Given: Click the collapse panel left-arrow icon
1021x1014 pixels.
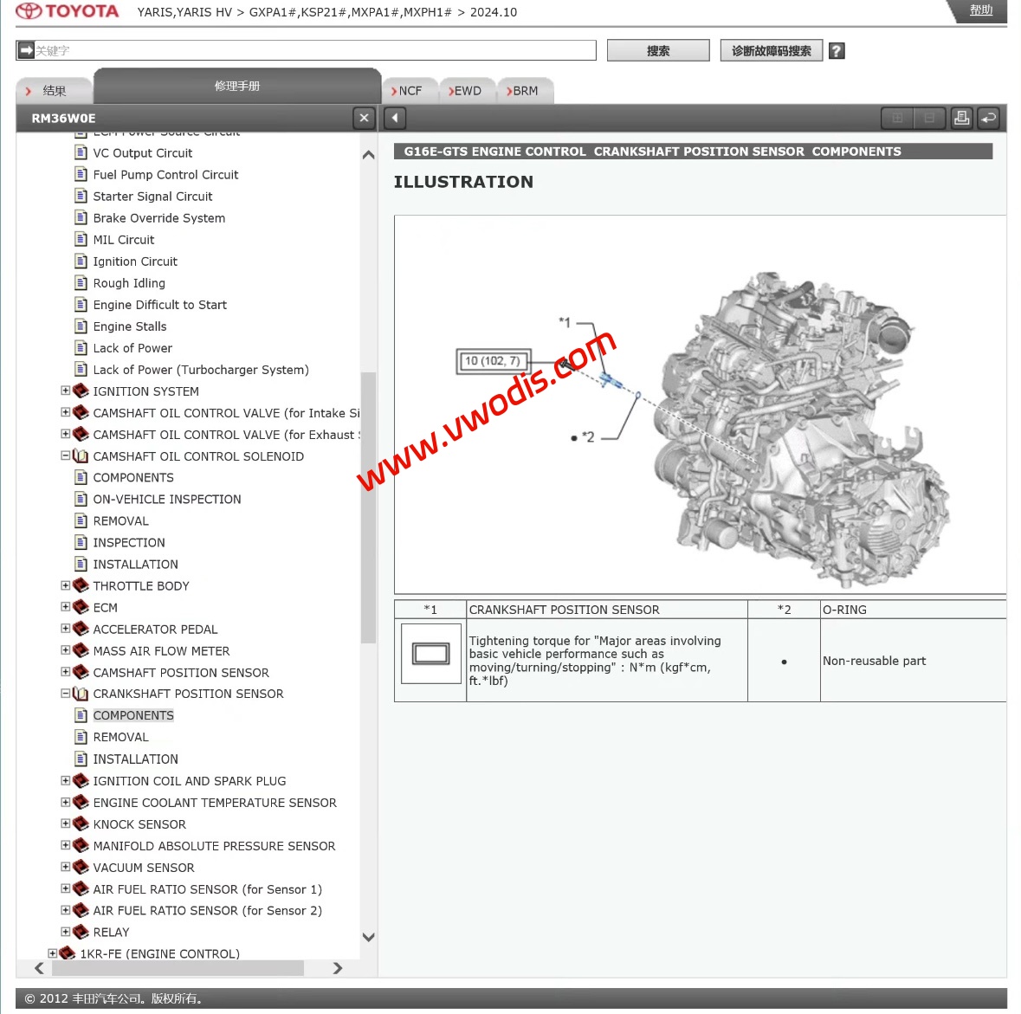Looking at the screenshot, I should [x=395, y=118].
